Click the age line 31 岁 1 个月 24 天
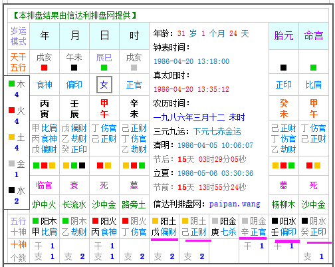Screen dimensions: 335x267 tap(201, 33)
